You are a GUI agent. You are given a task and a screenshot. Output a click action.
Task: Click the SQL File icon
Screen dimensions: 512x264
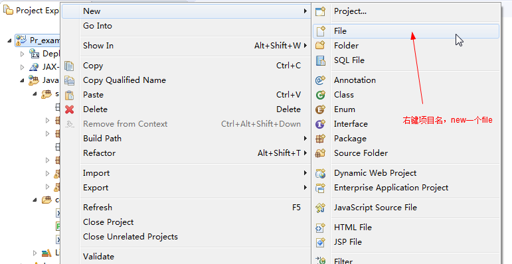point(321,60)
